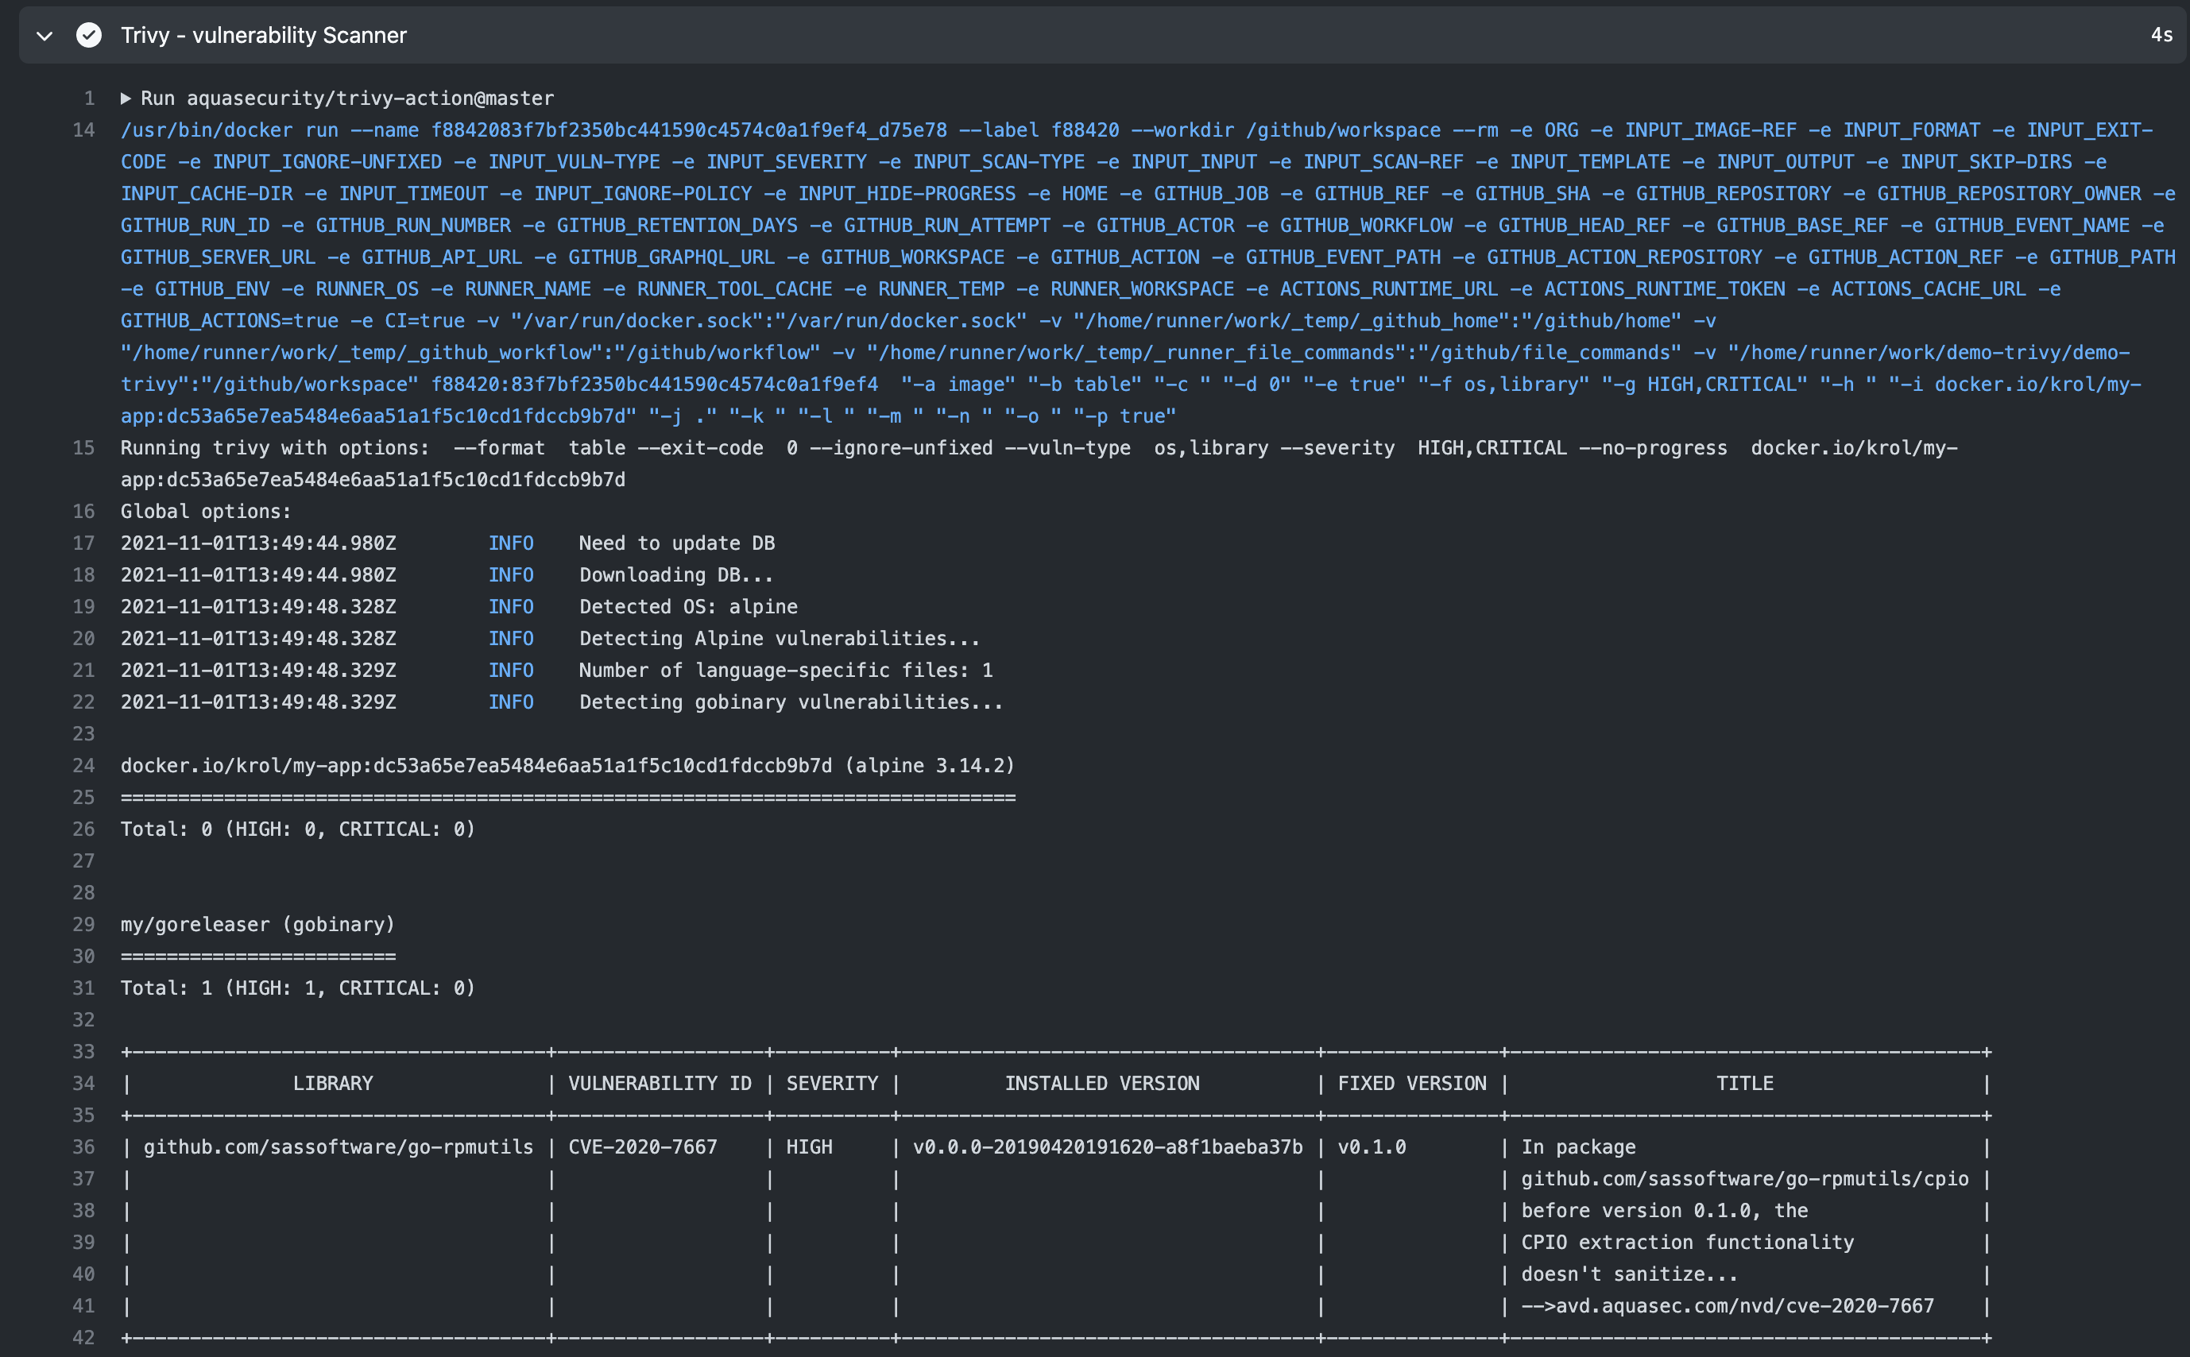Image resolution: width=2190 pixels, height=1357 pixels.
Task: Click fixed version v0.1.0 cell
Action: coord(1372,1147)
